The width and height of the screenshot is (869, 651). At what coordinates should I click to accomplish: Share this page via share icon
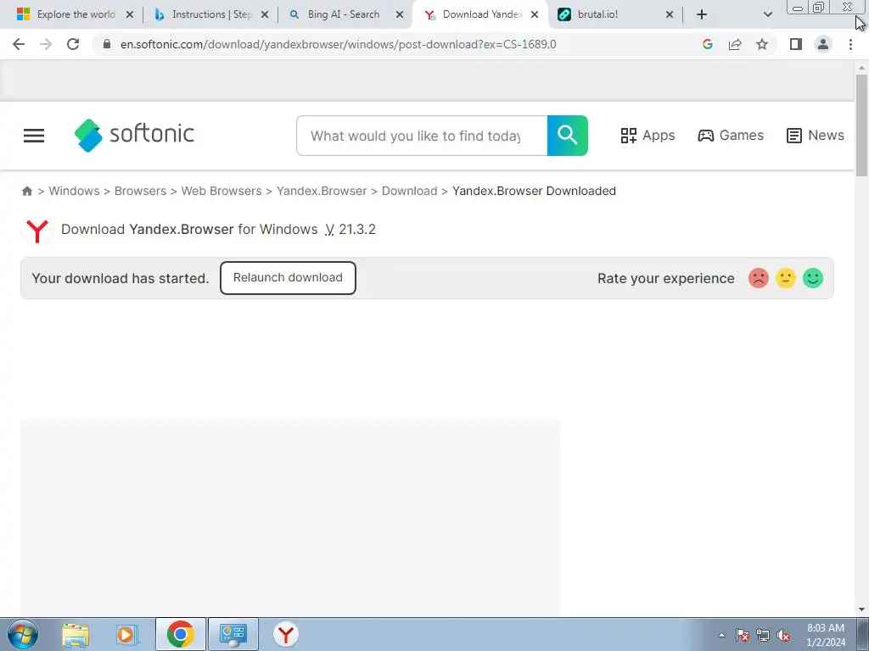tap(735, 44)
